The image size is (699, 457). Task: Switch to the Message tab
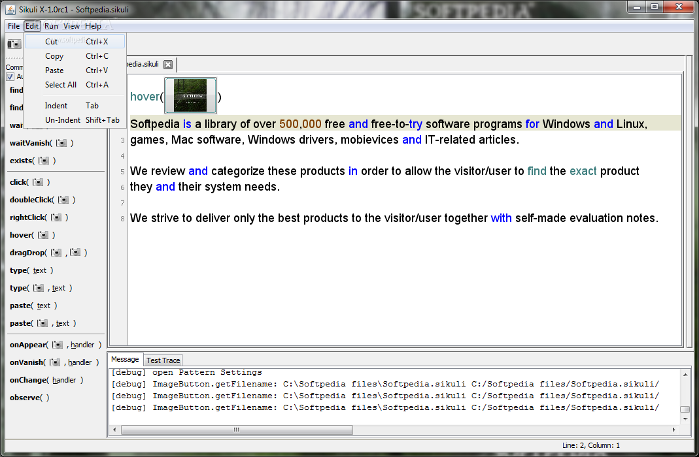click(x=125, y=360)
